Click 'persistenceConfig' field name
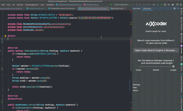Image resolution: width=183 pixels, height=111 pixels. click(61, 24)
